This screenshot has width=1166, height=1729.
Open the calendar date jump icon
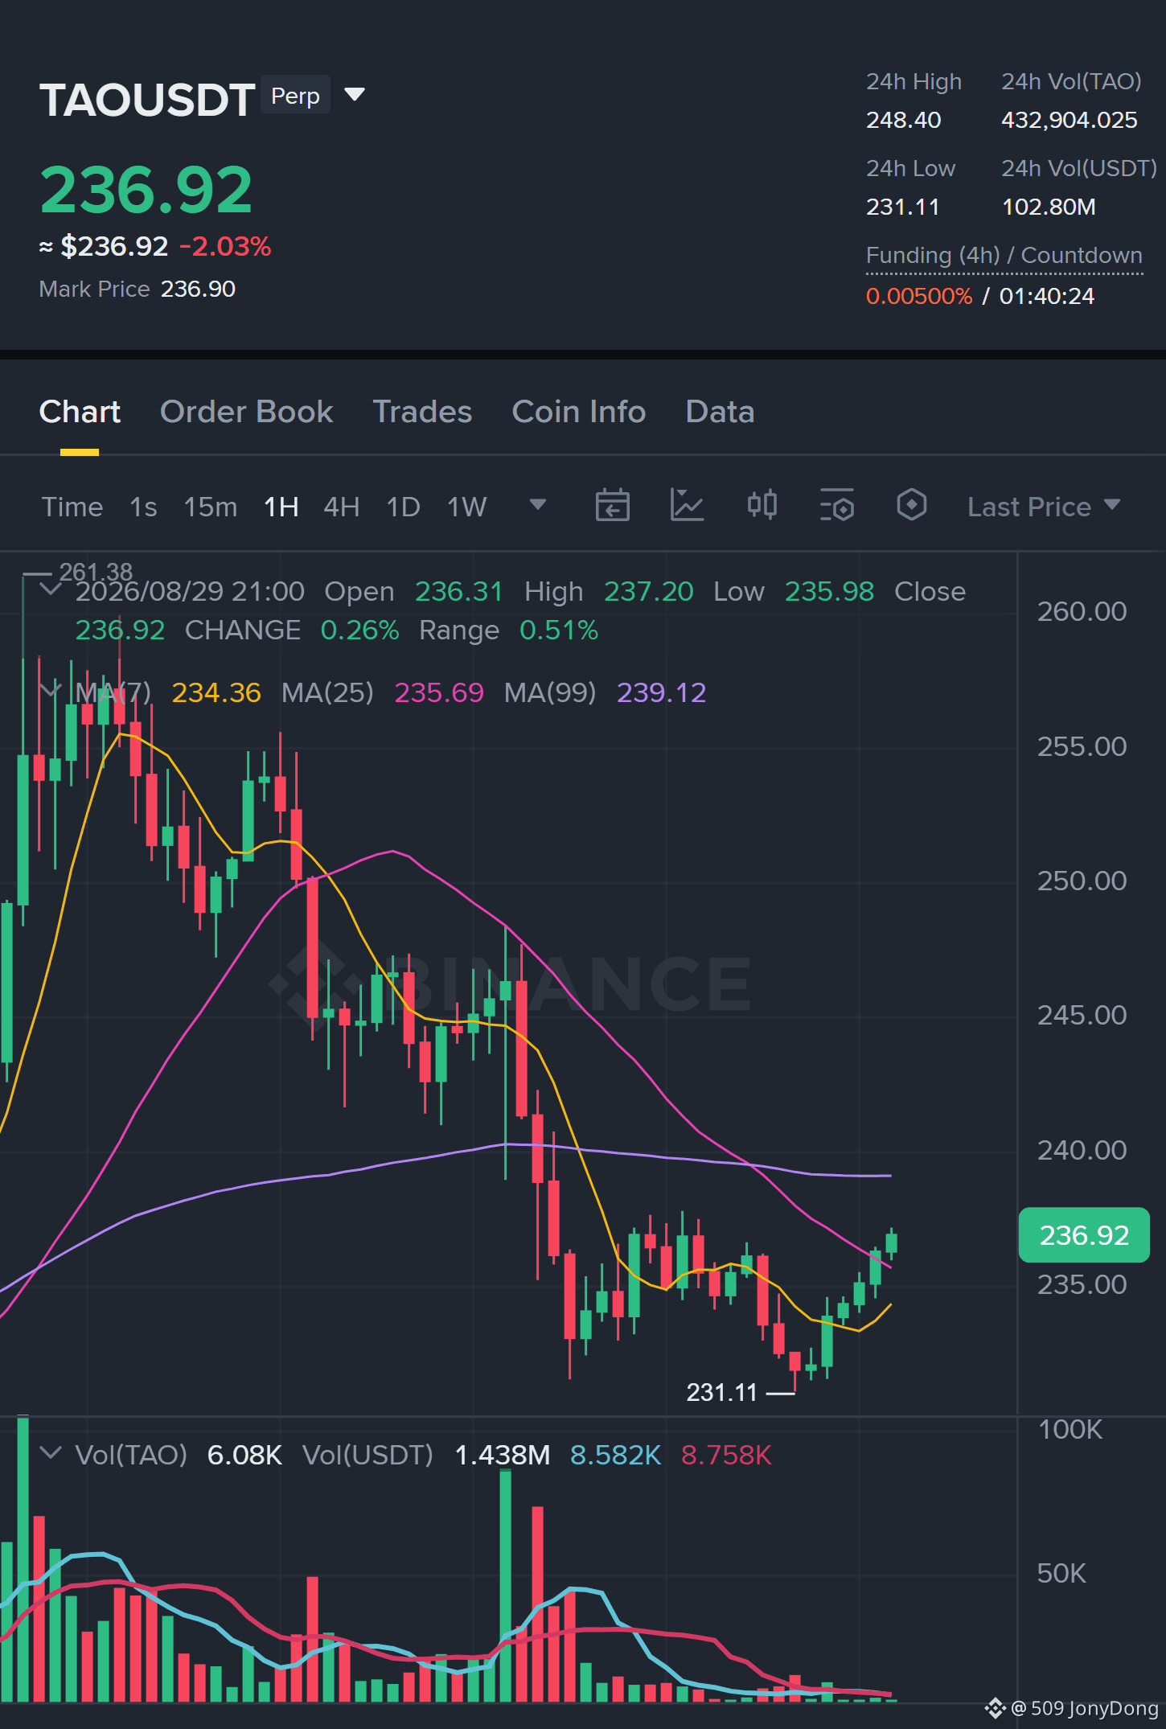click(x=612, y=506)
